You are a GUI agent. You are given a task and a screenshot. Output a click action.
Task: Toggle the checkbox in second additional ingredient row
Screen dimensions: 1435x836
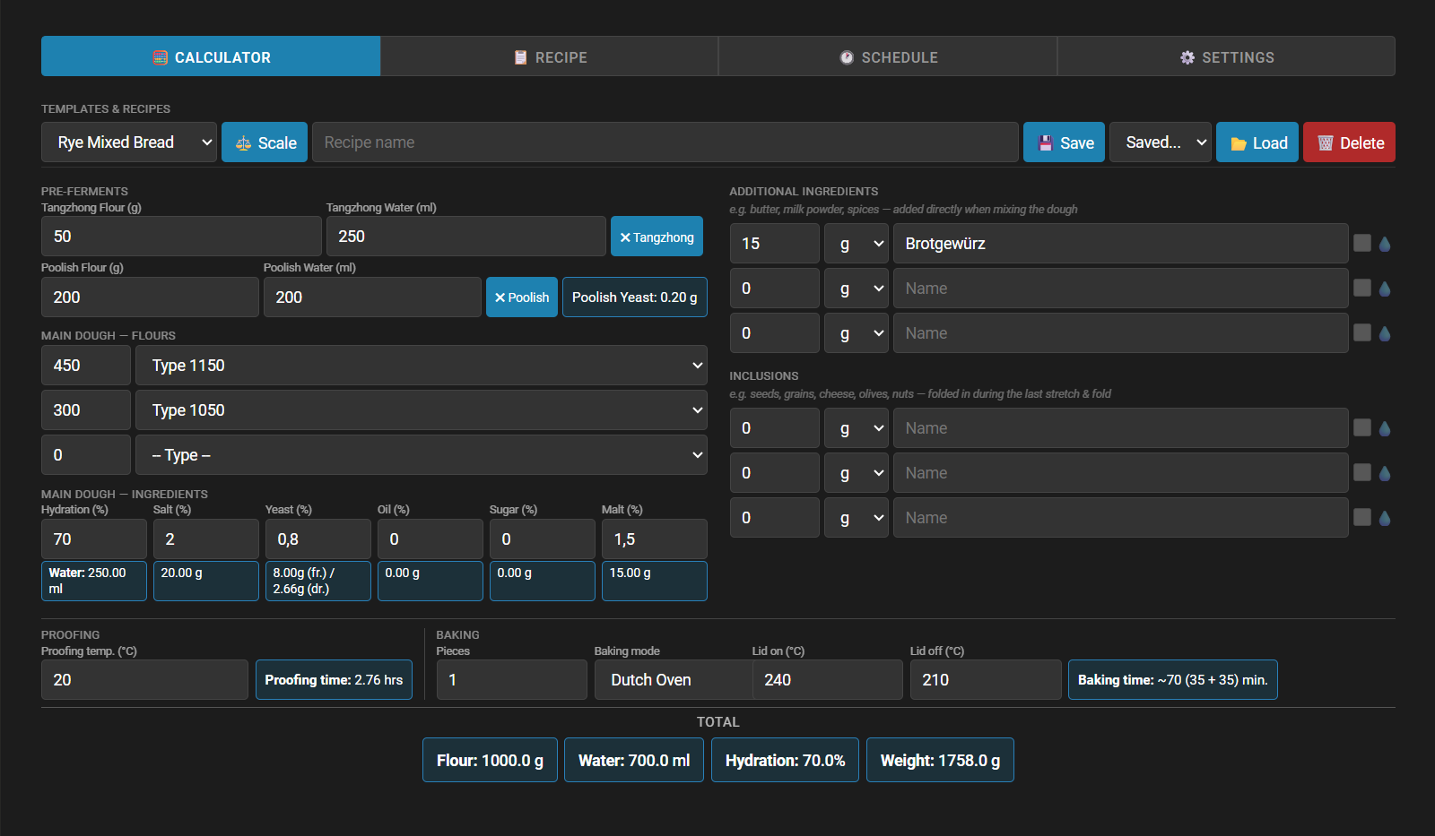pos(1361,288)
